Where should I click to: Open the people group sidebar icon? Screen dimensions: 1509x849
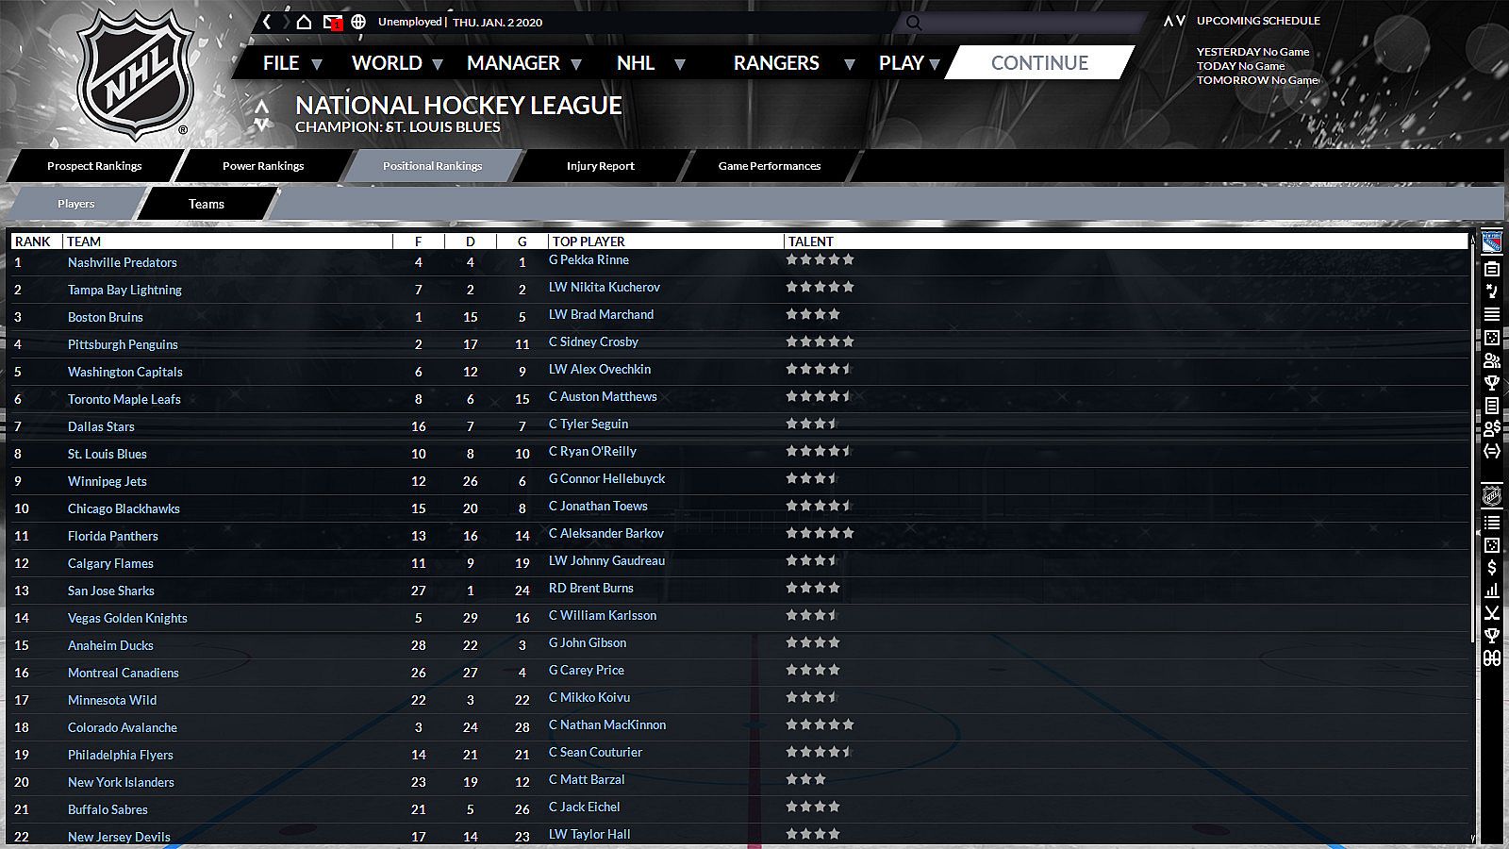tap(1492, 360)
